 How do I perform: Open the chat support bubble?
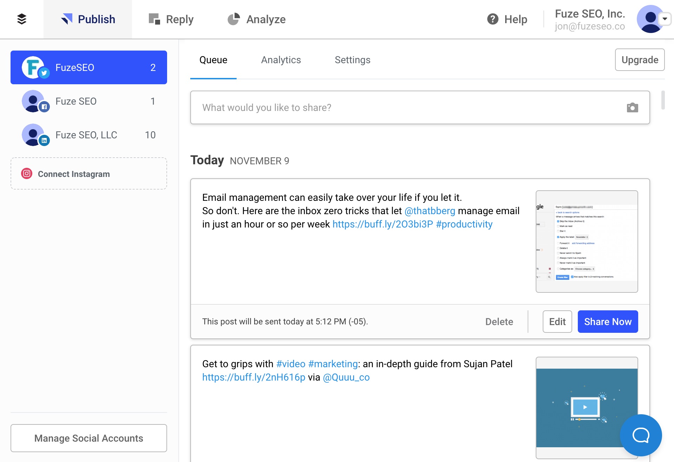pos(641,435)
